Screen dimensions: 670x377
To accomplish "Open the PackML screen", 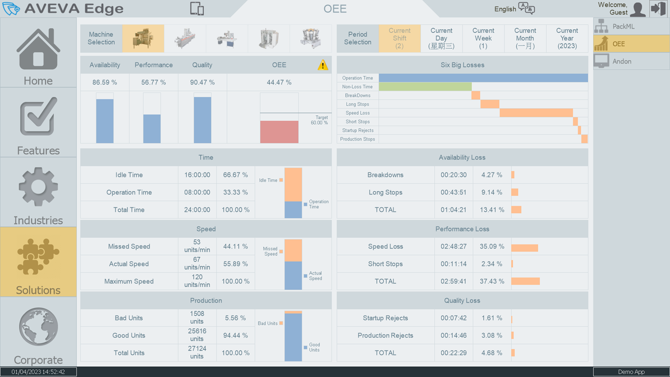I will 632,26.
